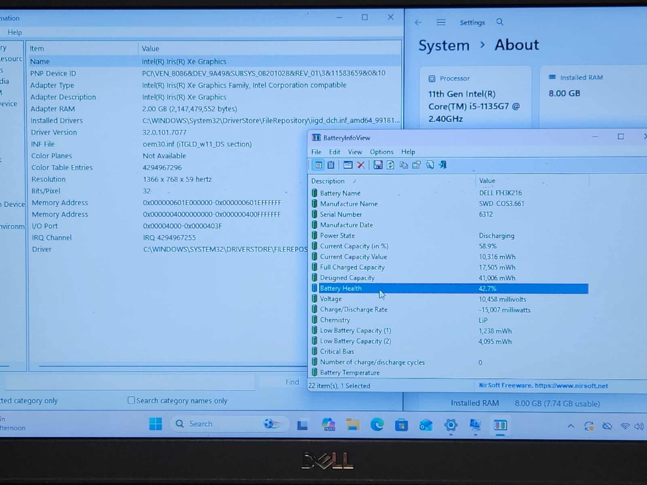Select the Full Charged Capacity row

[x=449, y=268]
